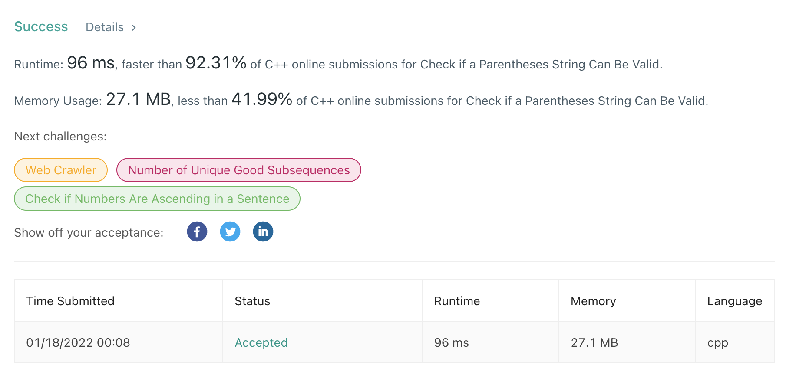Click the Runtime column header
The height and width of the screenshot is (378, 786).
click(456, 301)
